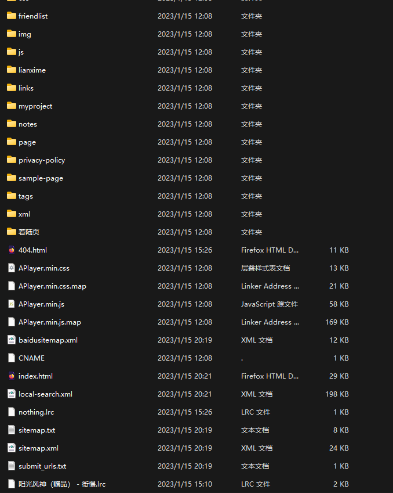Click the text document icon for sitemap.txt
Screen dimensions: 393x493
coord(12,430)
